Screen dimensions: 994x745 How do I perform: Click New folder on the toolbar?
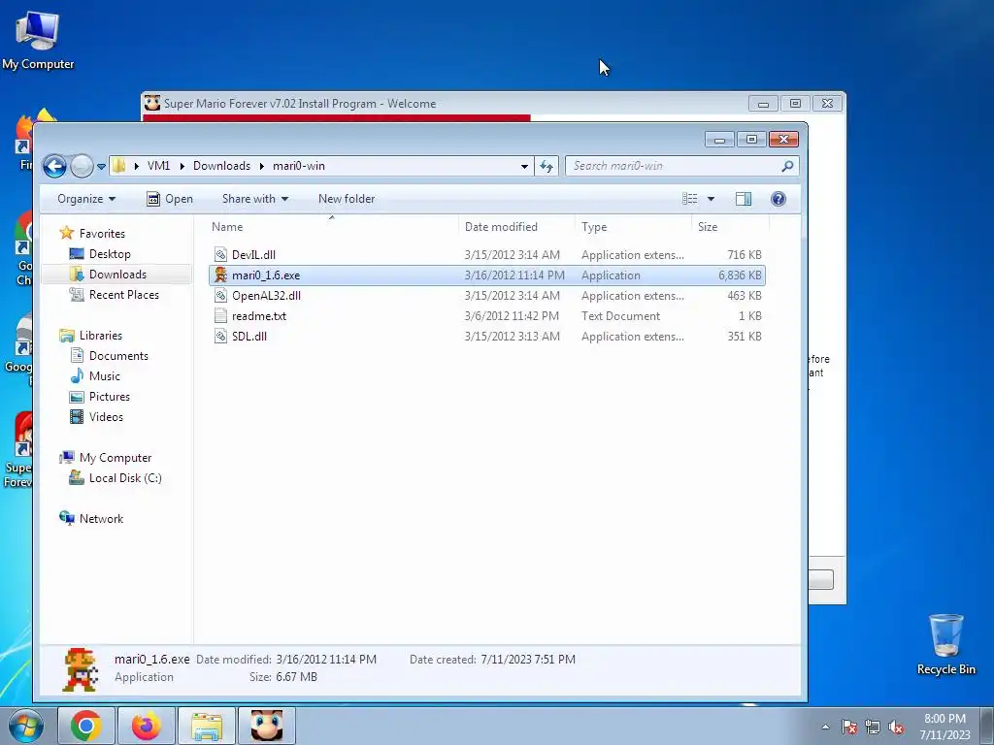[347, 199]
